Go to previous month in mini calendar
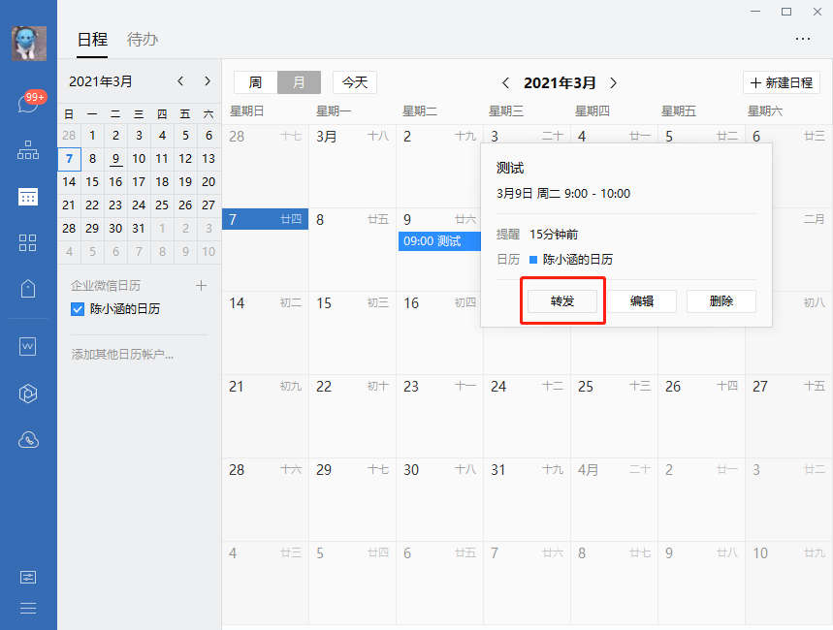This screenshot has width=833, height=630. pyautogui.click(x=180, y=81)
